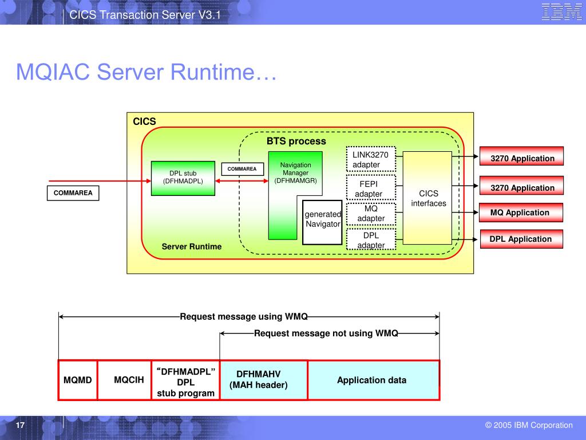Click the IBM logo in header
Image resolution: width=586 pixels, height=440 pixels.
coord(561,11)
